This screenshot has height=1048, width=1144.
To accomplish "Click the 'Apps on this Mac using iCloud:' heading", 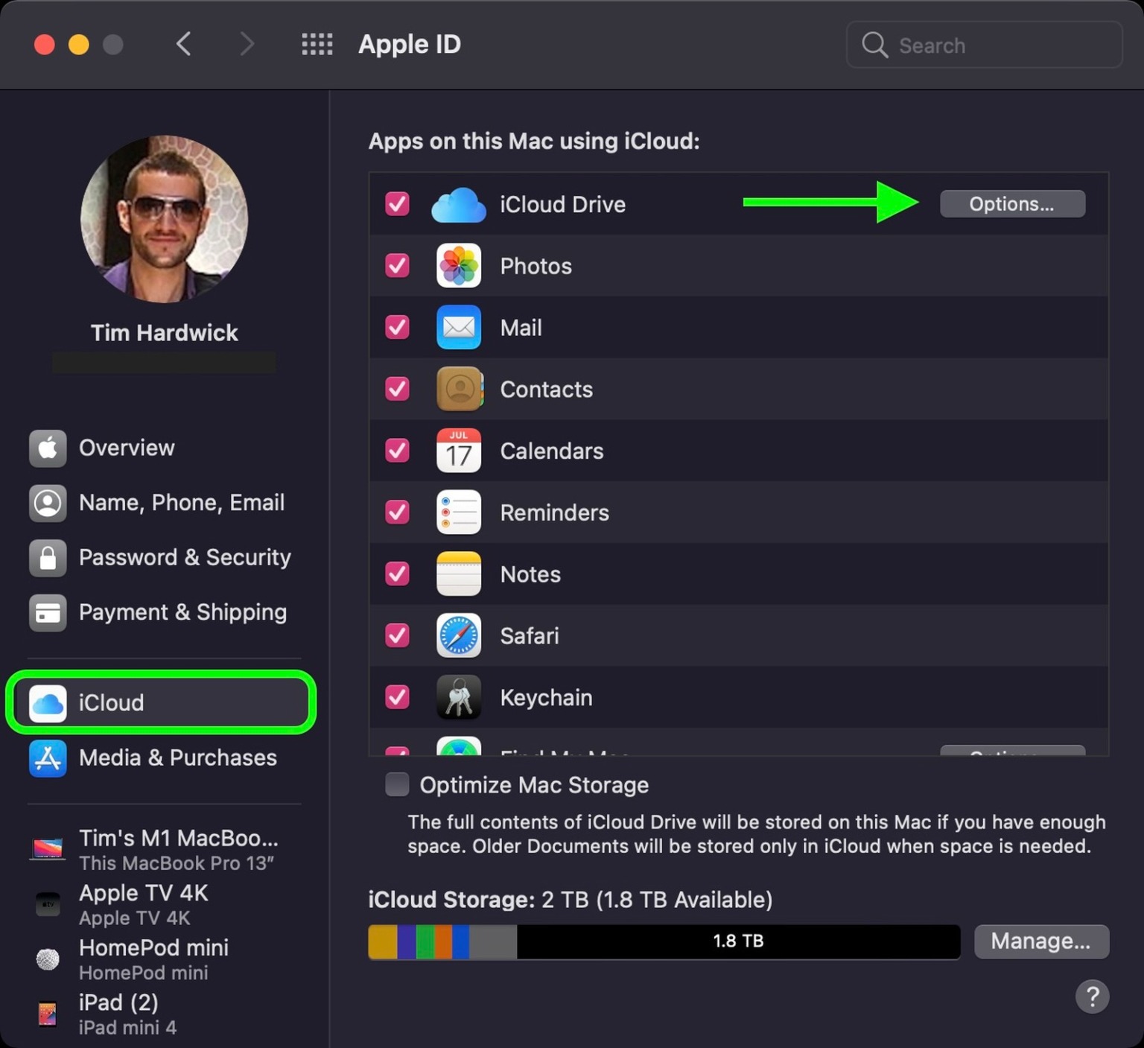I will click(x=534, y=142).
